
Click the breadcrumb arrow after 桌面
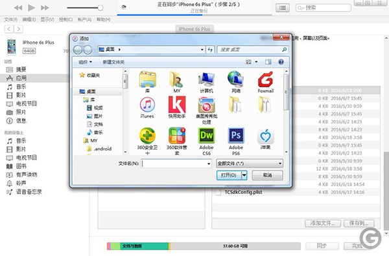pyautogui.click(x=119, y=50)
